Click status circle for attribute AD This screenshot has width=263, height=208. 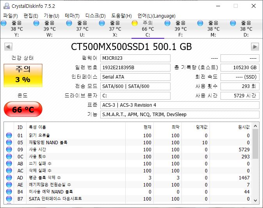tap(9, 178)
